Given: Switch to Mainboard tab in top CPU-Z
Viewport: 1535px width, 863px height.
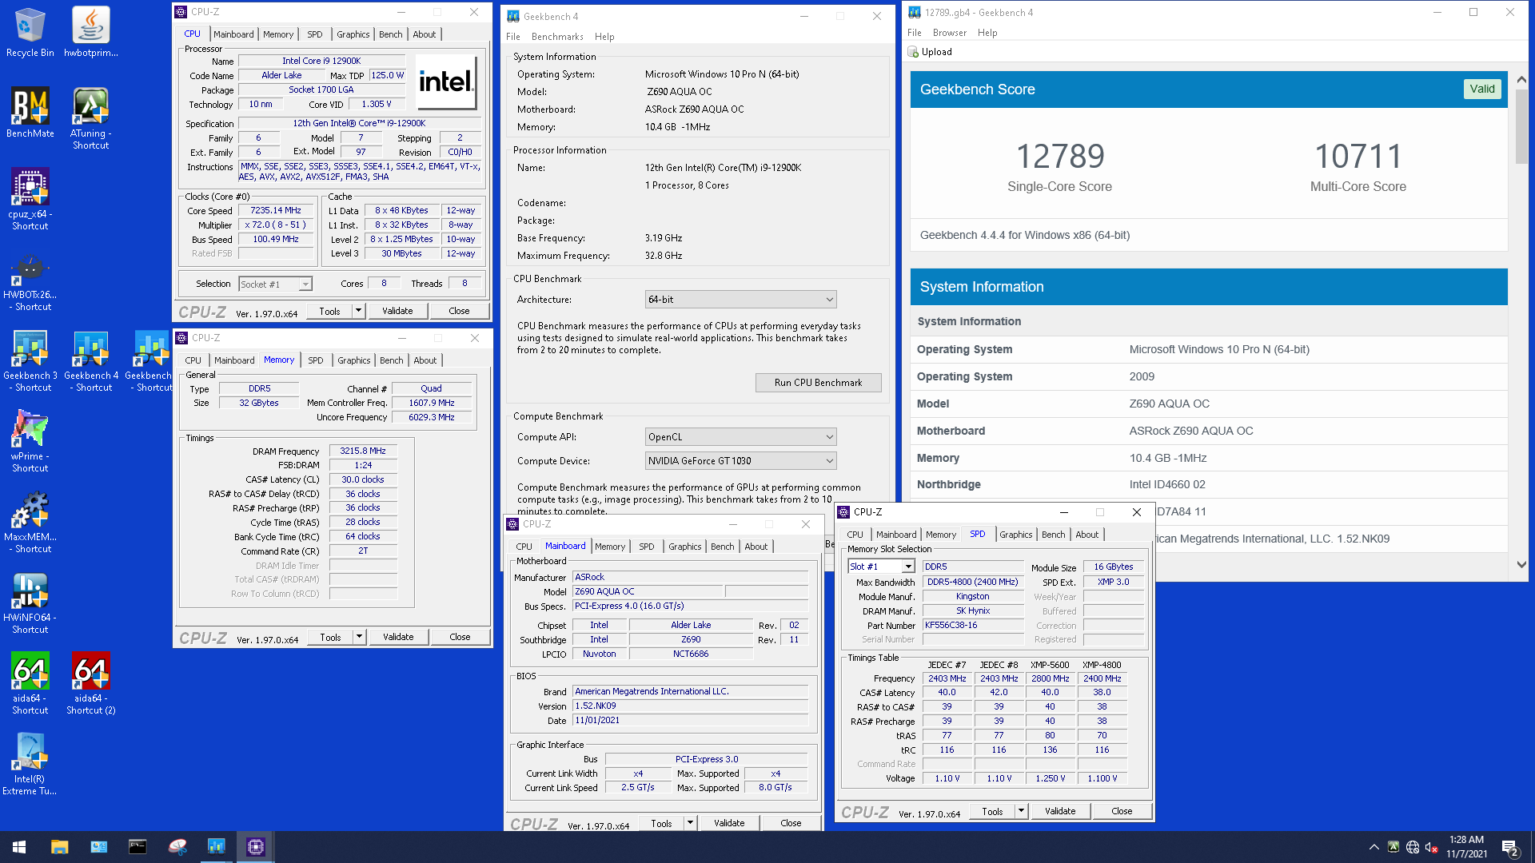Looking at the screenshot, I should (x=233, y=34).
